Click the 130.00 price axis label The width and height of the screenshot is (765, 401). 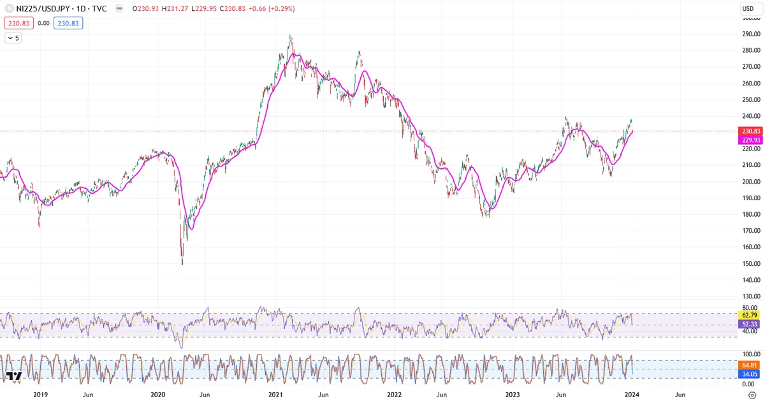point(750,296)
